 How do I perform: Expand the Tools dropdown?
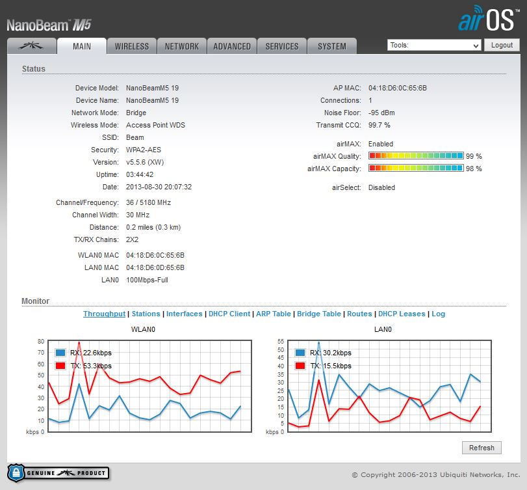click(434, 45)
